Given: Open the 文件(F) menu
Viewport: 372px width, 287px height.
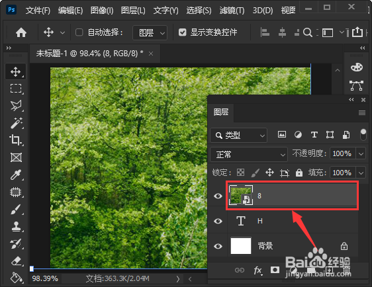Looking at the screenshot, I should pos(38,11).
